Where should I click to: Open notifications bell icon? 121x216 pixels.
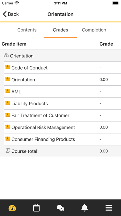point(85,208)
